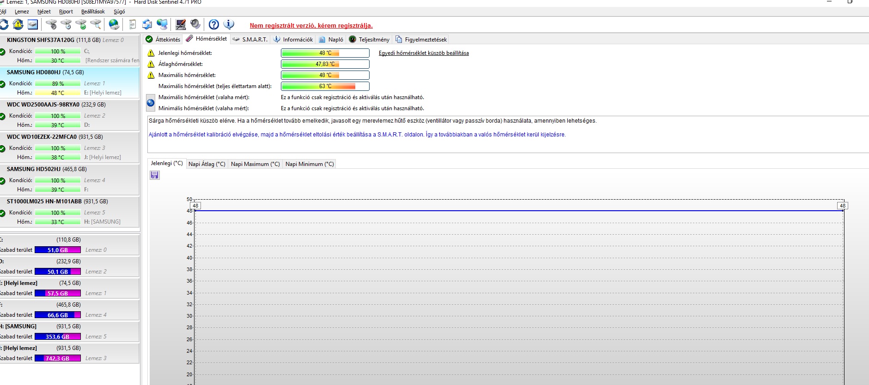
Task: Open Egyedi hőmérséklet küszöb beállítása link
Action: click(424, 53)
